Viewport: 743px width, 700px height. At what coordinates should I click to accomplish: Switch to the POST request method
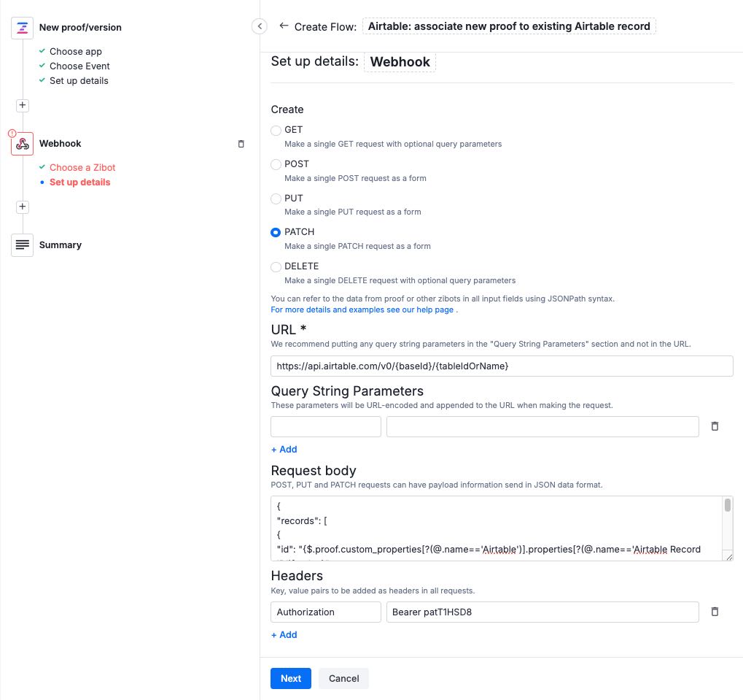click(x=276, y=164)
